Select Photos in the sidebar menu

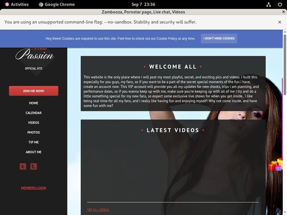click(x=33, y=132)
